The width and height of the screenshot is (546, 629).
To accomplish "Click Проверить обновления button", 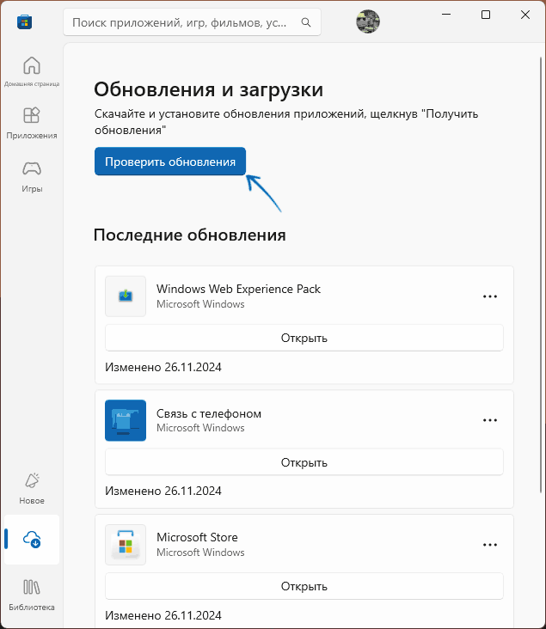I will 170,162.
